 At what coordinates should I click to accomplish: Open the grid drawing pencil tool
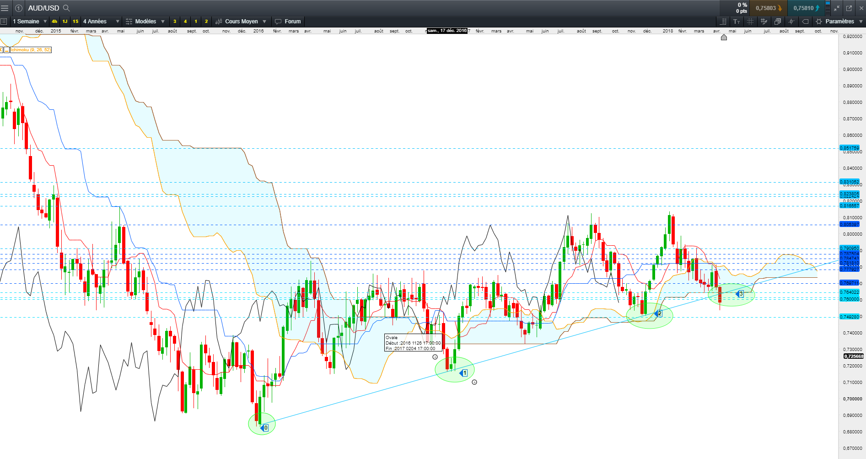tap(764, 22)
